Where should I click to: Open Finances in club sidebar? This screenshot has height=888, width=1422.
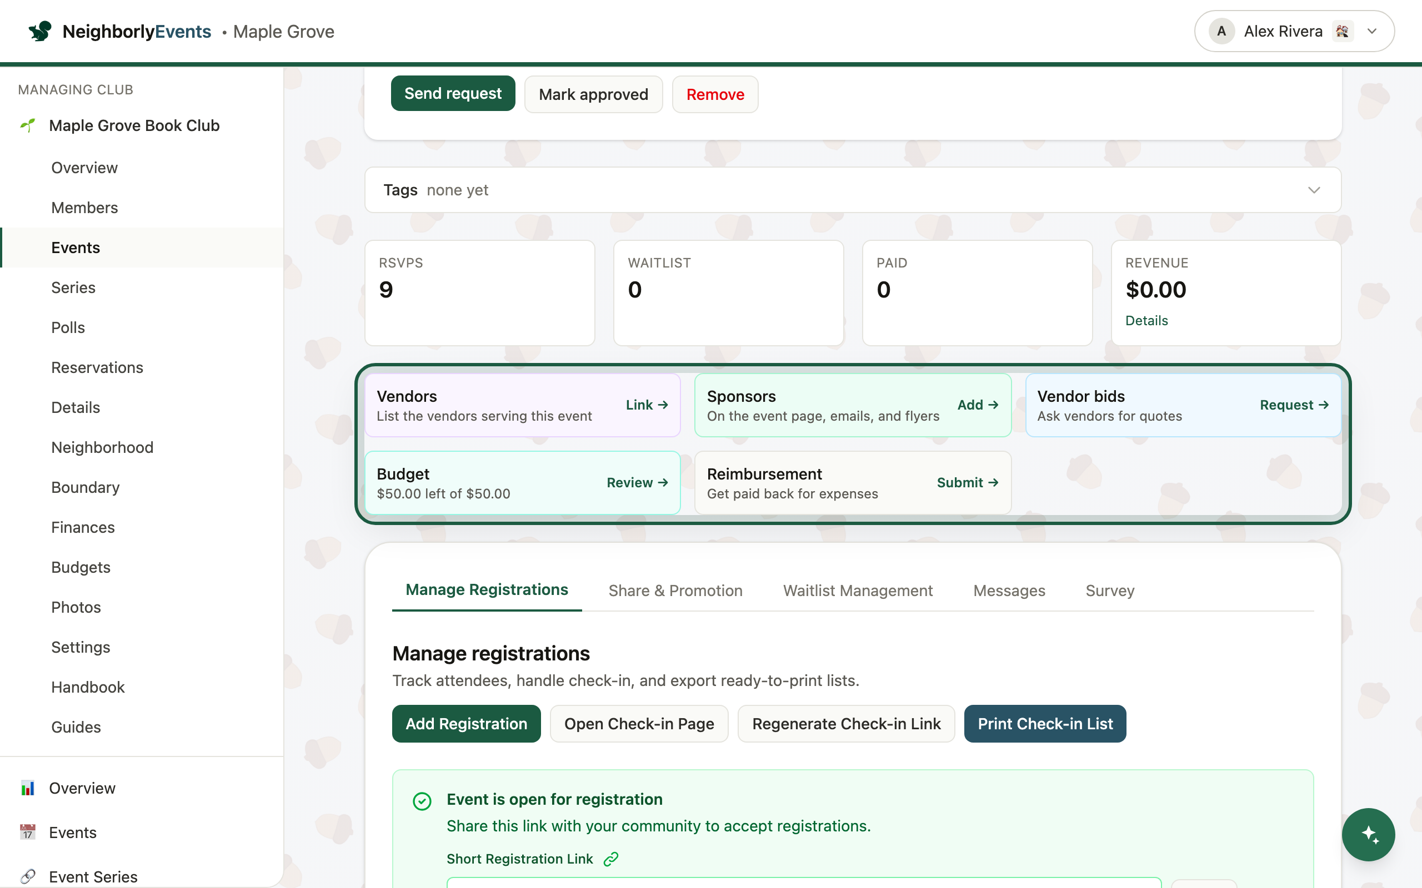pos(83,527)
